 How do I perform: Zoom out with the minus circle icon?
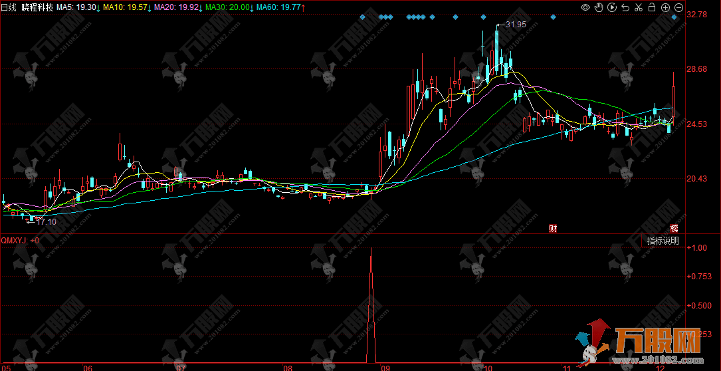[x=678, y=7]
